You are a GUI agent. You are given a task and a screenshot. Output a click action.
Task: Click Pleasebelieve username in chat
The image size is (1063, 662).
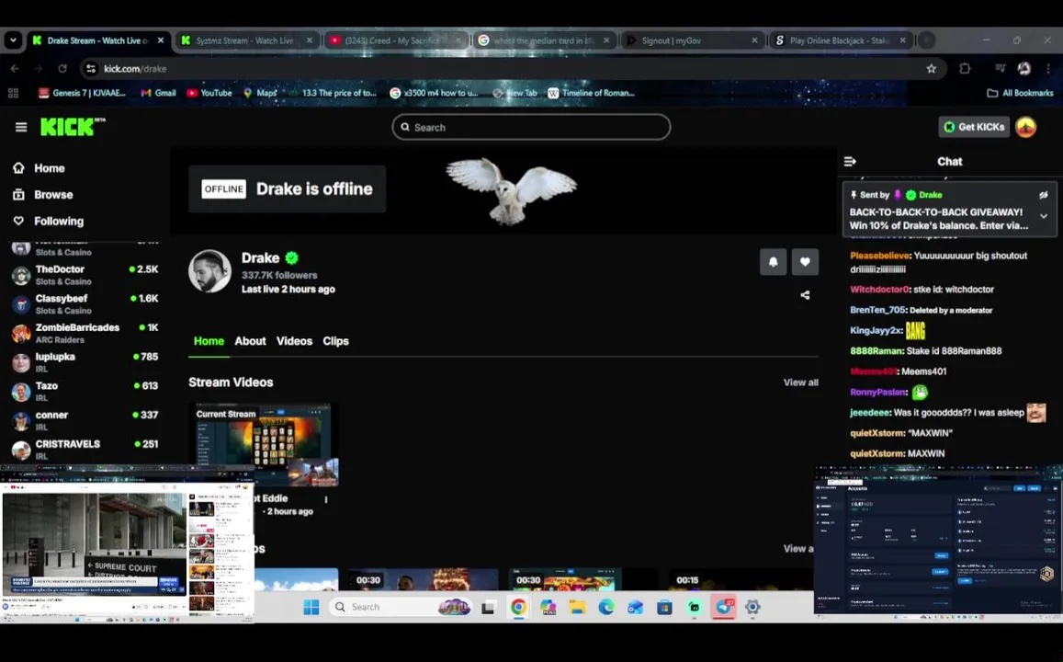pyautogui.click(x=879, y=256)
